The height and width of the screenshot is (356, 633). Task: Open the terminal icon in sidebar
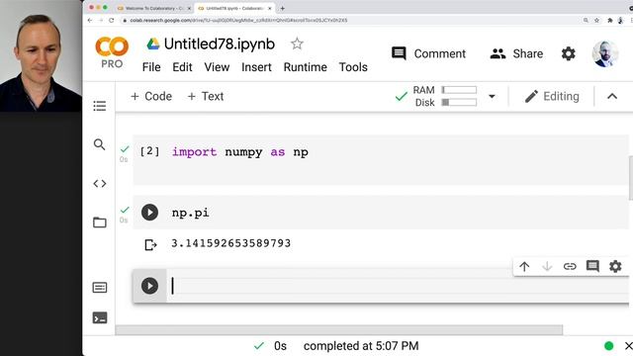coord(99,318)
